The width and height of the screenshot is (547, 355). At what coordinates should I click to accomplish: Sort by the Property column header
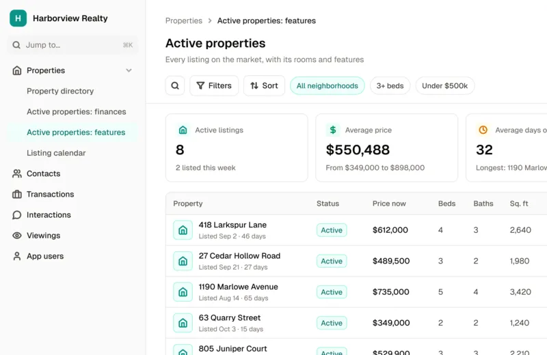[x=187, y=203]
